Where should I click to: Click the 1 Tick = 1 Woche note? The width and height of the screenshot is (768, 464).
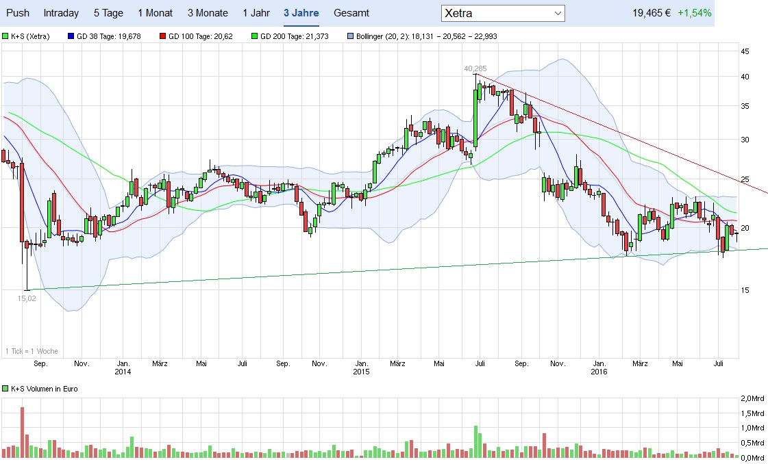tap(32, 351)
